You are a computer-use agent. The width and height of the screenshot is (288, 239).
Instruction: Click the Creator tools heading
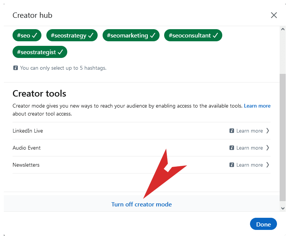tap(39, 94)
